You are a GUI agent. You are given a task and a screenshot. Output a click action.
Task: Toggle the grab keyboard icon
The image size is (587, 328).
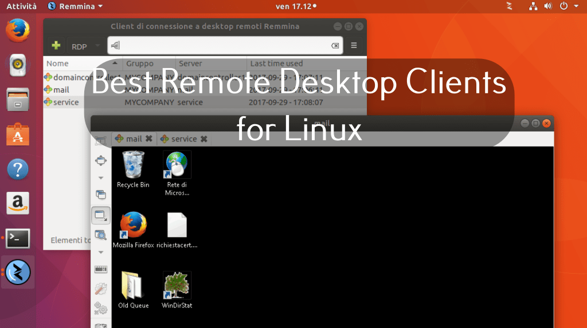coord(101,269)
